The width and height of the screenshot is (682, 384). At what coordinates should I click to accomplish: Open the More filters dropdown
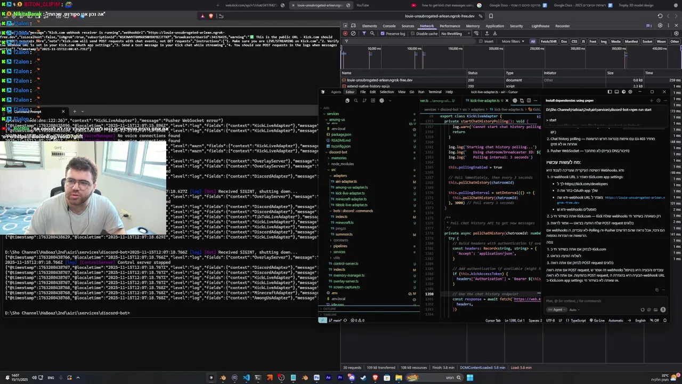tap(513, 41)
